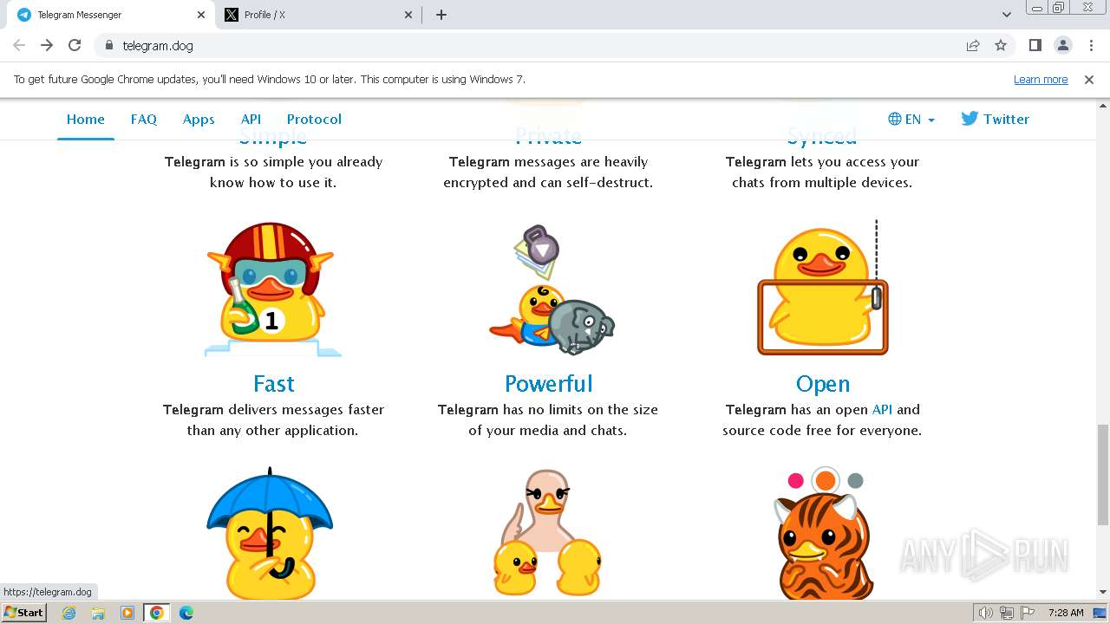This screenshot has width=1110, height=624.
Task: Switch to the Telegram Messenger tab
Action: pyautogui.click(x=109, y=15)
